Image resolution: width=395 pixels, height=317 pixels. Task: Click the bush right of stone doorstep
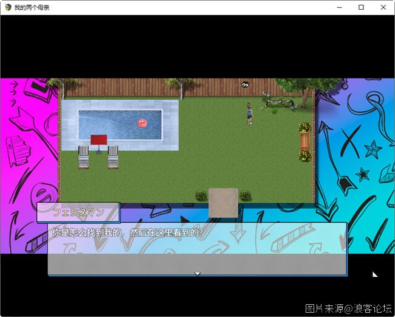pyautogui.click(x=246, y=195)
